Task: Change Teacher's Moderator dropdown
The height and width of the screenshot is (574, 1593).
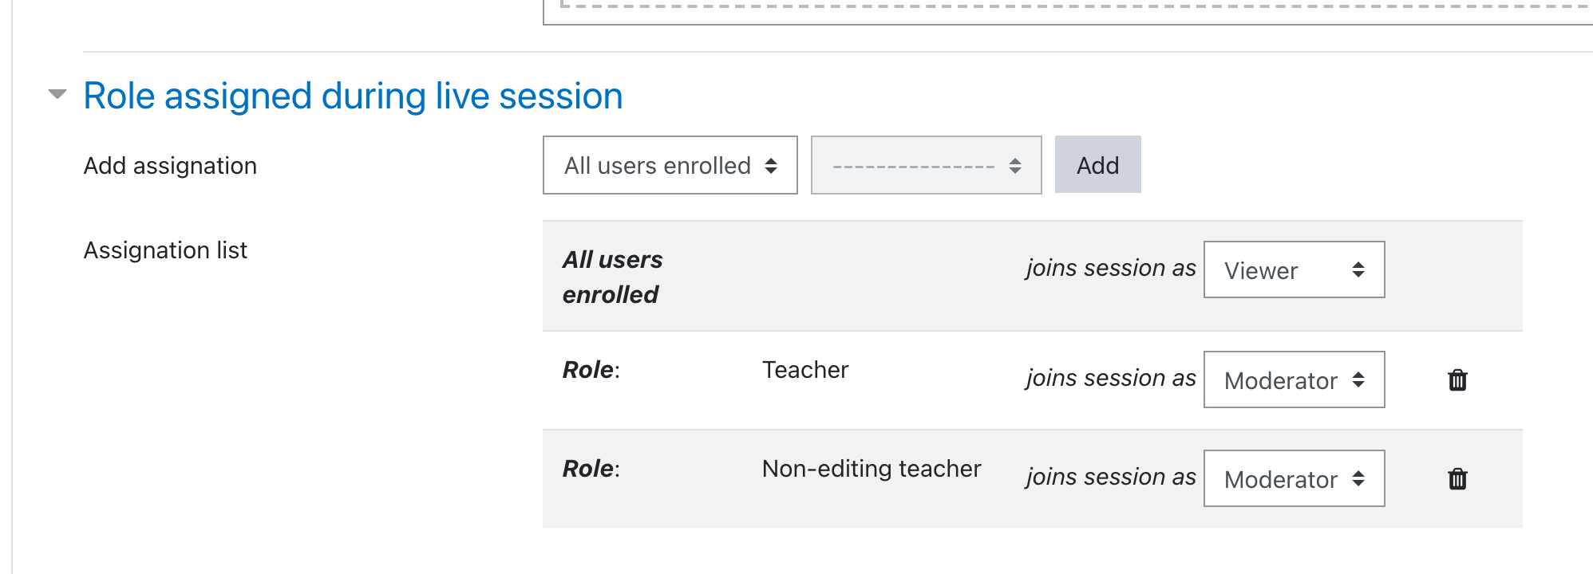Action: 1295,379
